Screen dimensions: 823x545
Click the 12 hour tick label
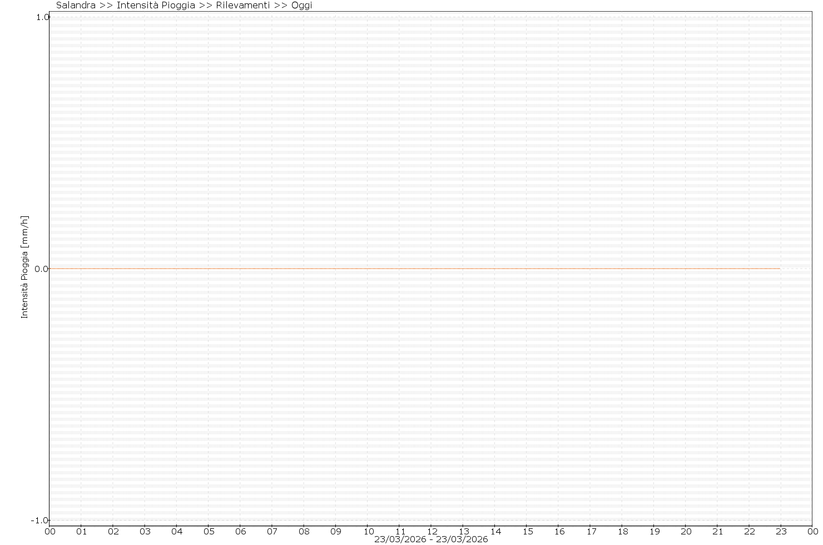click(431, 532)
